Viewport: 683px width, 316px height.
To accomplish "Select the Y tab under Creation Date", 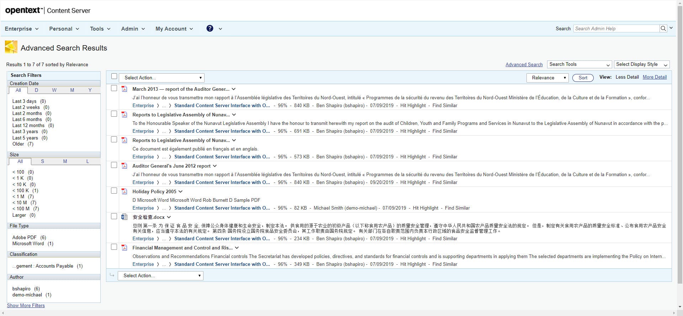I will 90,90.
